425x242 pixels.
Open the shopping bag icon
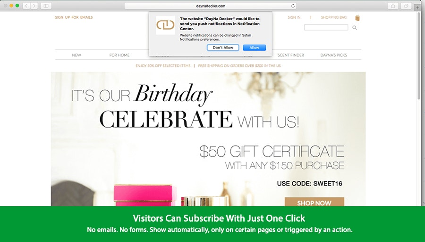pyautogui.click(x=357, y=18)
